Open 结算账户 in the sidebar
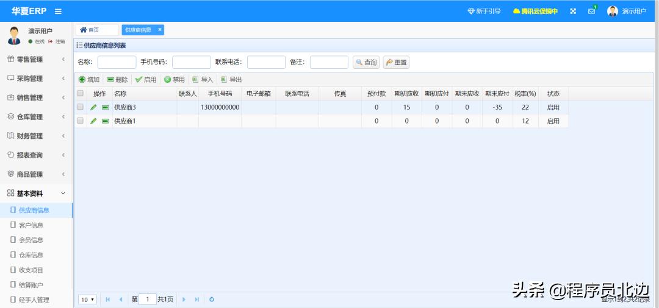 (x=36, y=285)
